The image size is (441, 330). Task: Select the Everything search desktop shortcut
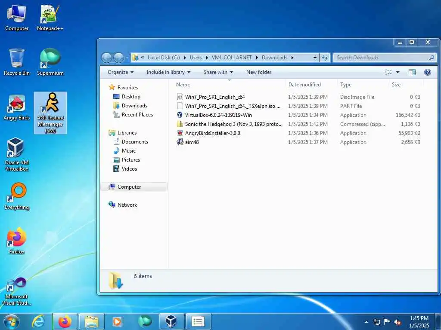[x=17, y=196]
